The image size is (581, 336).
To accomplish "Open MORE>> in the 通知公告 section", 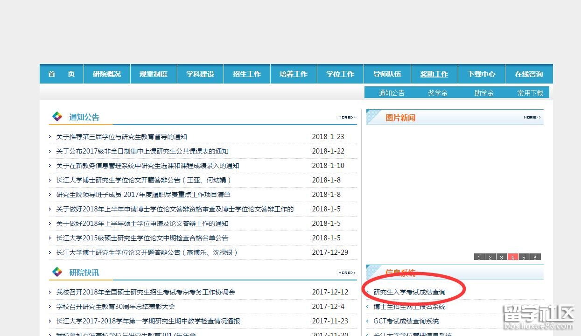I will point(347,118).
